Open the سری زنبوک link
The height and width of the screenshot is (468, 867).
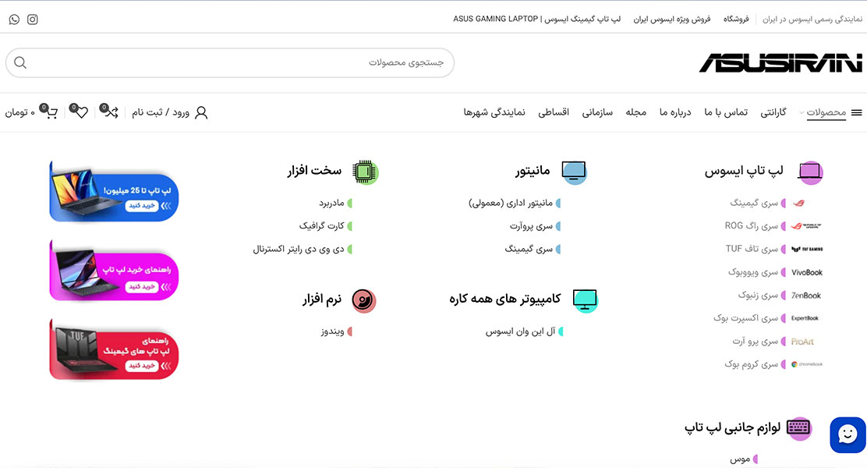(x=758, y=296)
